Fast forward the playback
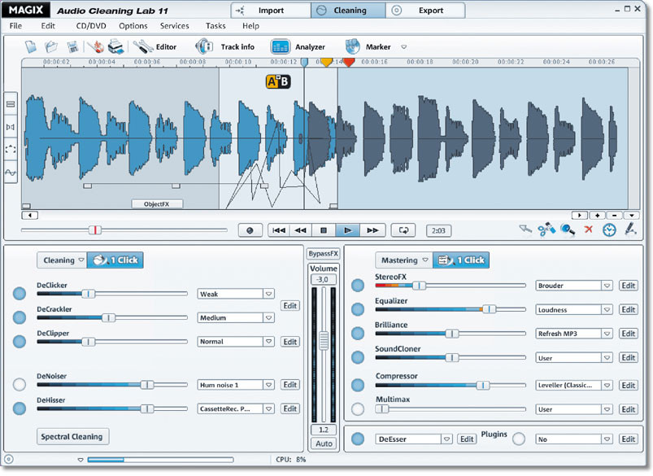The height and width of the screenshot is (476, 653). (372, 230)
